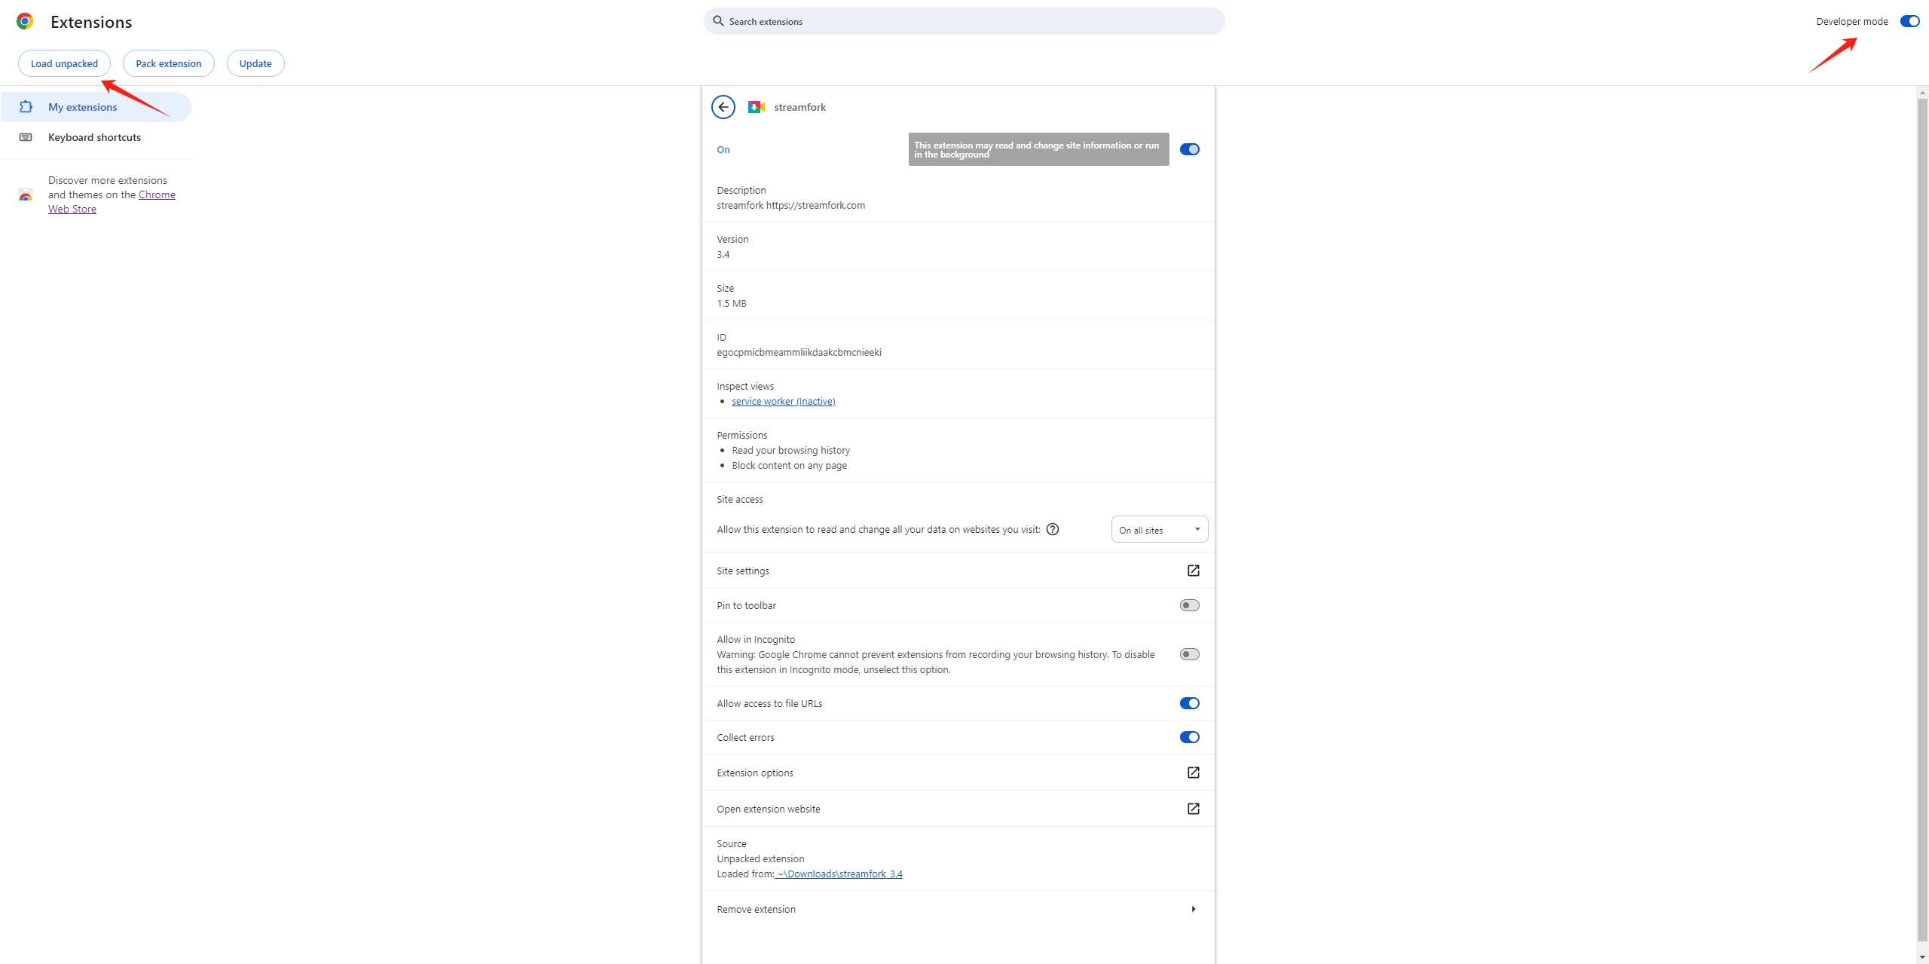The image size is (1929, 964).
Task: Open Keyboard shortcuts in the sidebar
Action: point(94,137)
